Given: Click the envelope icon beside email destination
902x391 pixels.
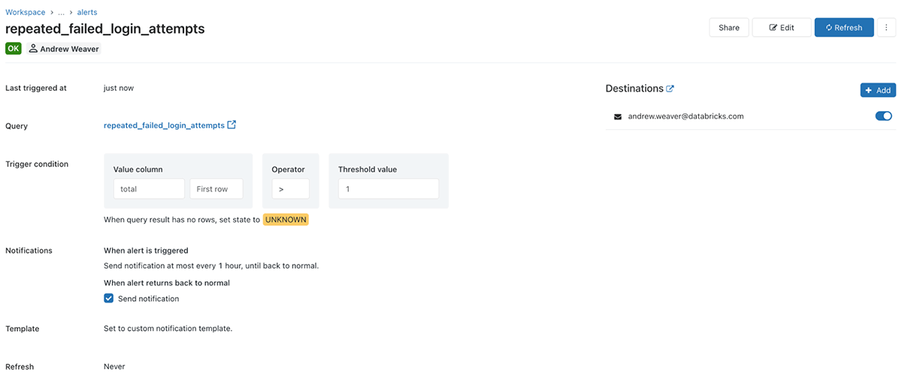Looking at the screenshot, I should pyautogui.click(x=618, y=116).
